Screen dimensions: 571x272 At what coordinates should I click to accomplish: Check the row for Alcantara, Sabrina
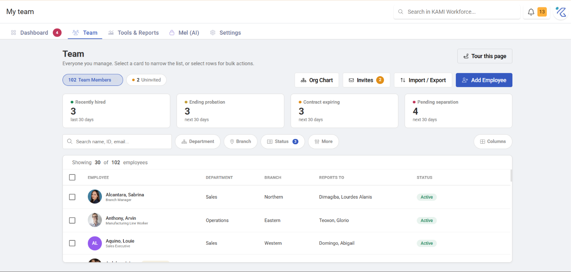point(72,197)
